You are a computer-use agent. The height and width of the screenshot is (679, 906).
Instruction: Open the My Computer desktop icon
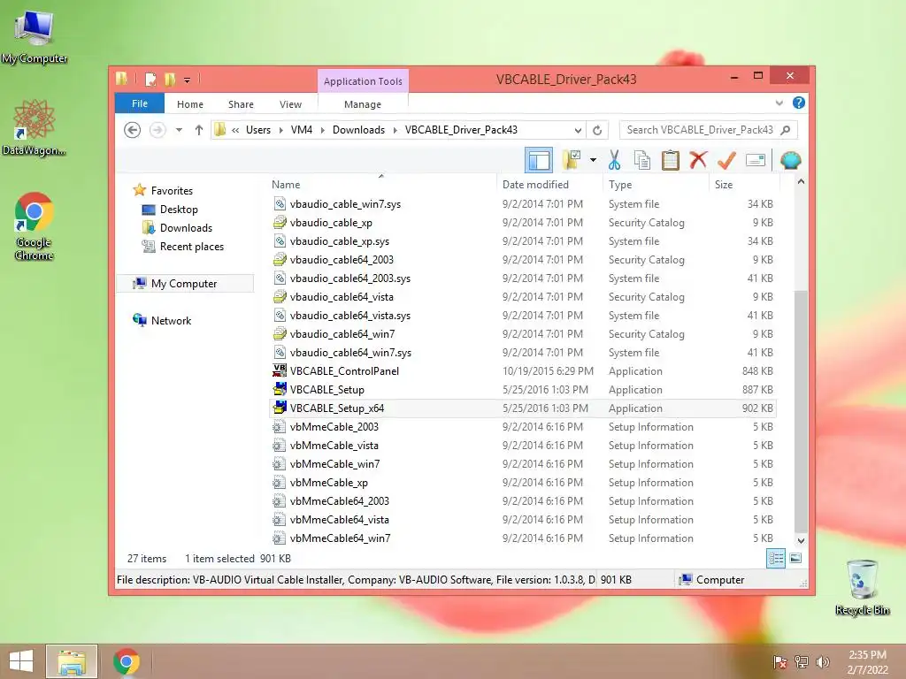tap(35, 35)
